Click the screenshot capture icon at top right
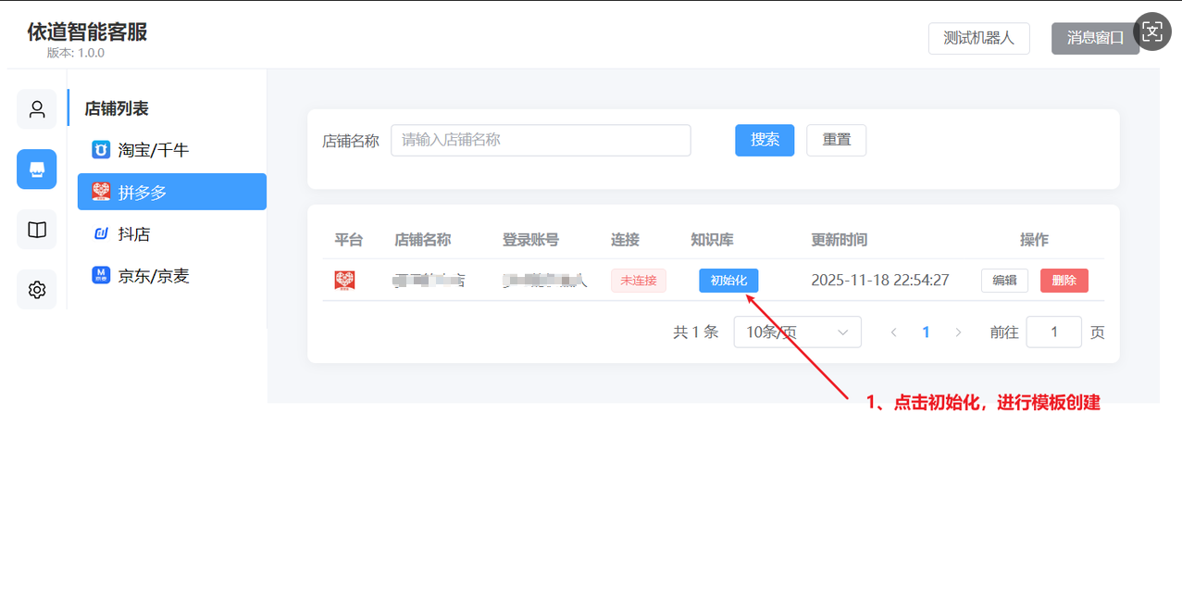This screenshot has width=1182, height=589. (x=1151, y=32)
